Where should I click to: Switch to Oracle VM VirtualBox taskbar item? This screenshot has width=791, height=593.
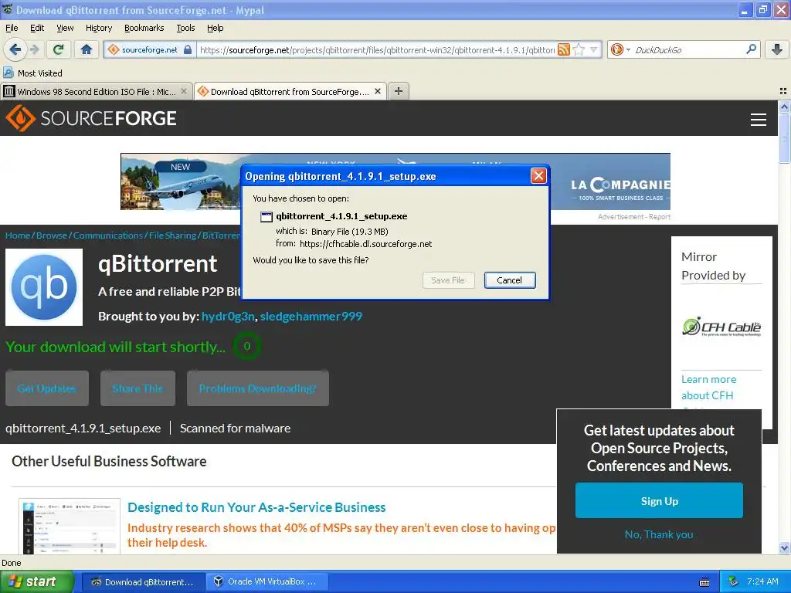(x=267, y=581)
